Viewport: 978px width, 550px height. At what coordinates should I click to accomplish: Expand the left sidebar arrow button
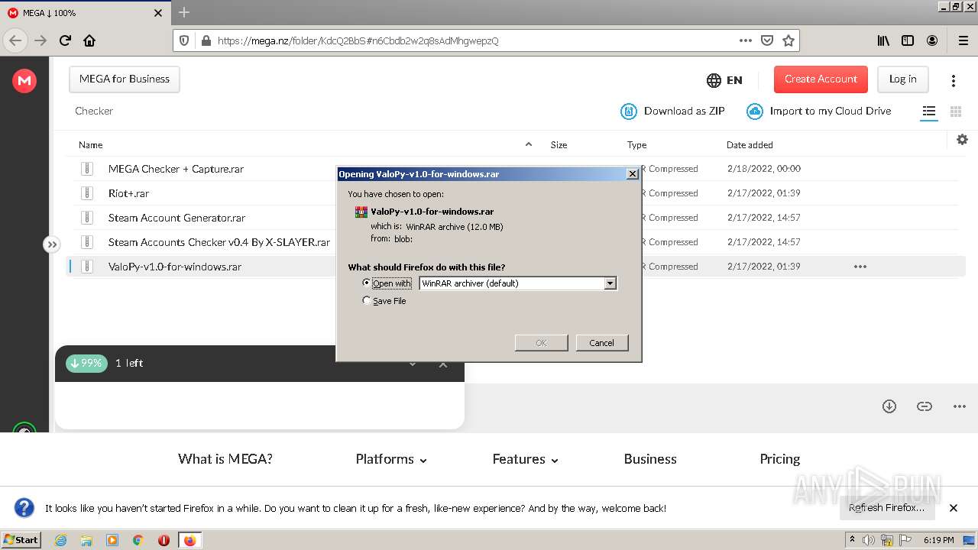tap(51, 244)
